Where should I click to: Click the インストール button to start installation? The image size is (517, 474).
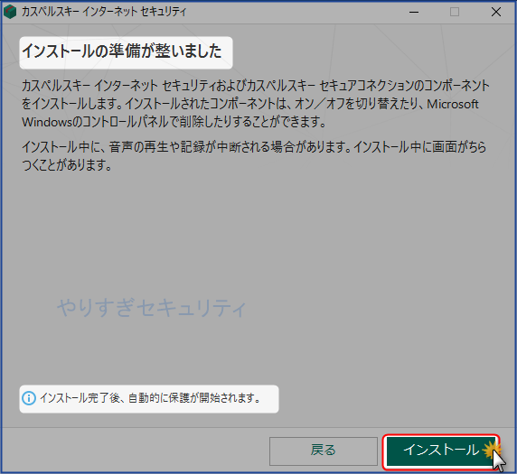tap(441, 451)
